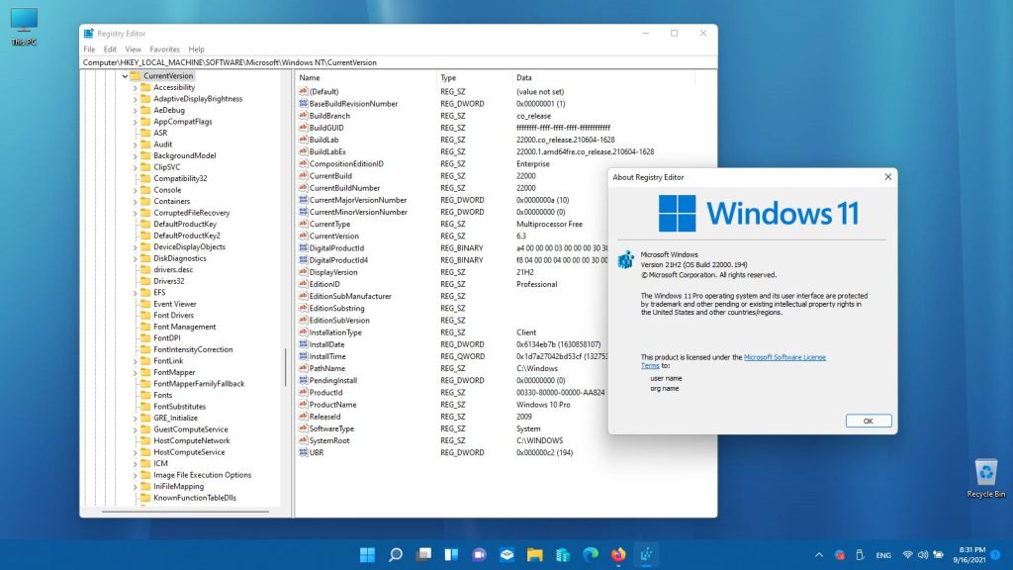The height and width of the screenshot is (570, 1013).
Task: Click the registry path address bar
Action: coord(396,62)
